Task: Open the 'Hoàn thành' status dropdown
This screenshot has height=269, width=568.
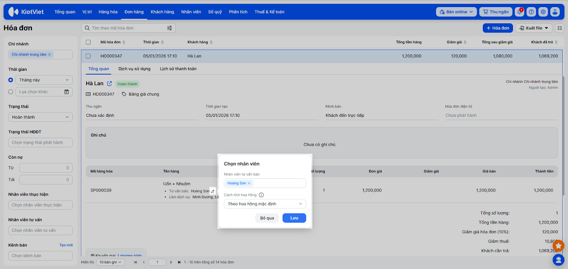Action: point(40,117)
